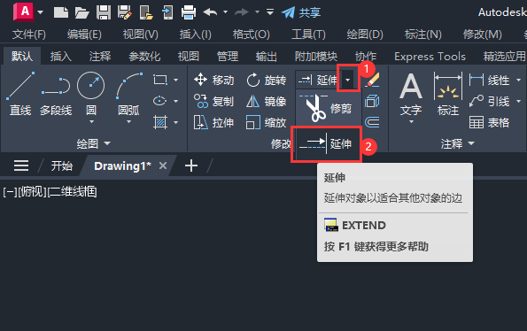Expand the Arc tool options arrow
The image size is (527, 331).
pyautogui.click(x=128, y=122)
